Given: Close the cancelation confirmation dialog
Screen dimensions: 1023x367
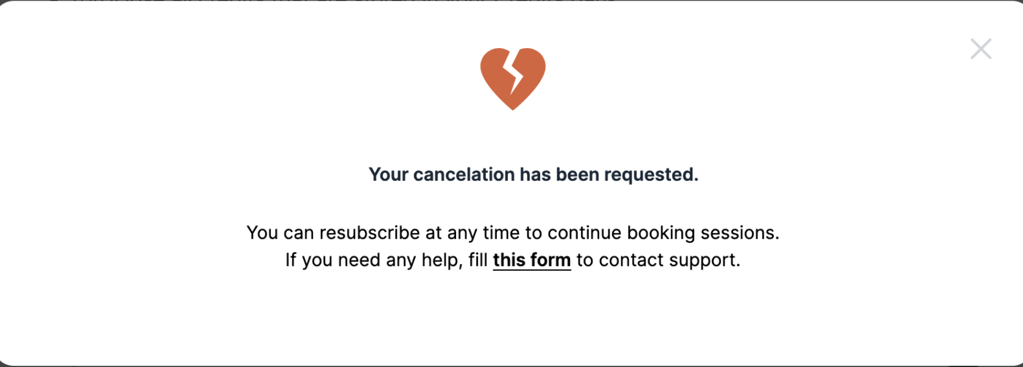Looking at the screenshot, I should coord(981,49).
